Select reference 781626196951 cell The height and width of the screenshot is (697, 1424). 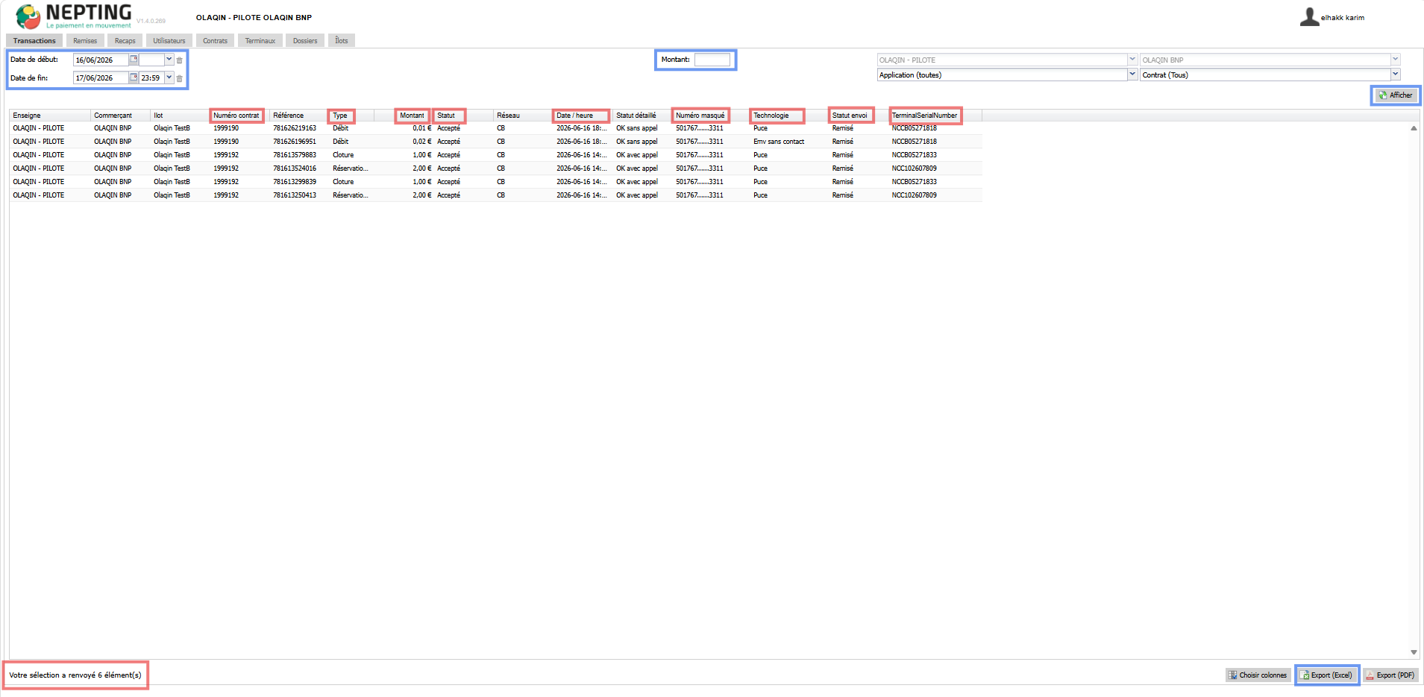pyautogui.click(x=299, y=142)
